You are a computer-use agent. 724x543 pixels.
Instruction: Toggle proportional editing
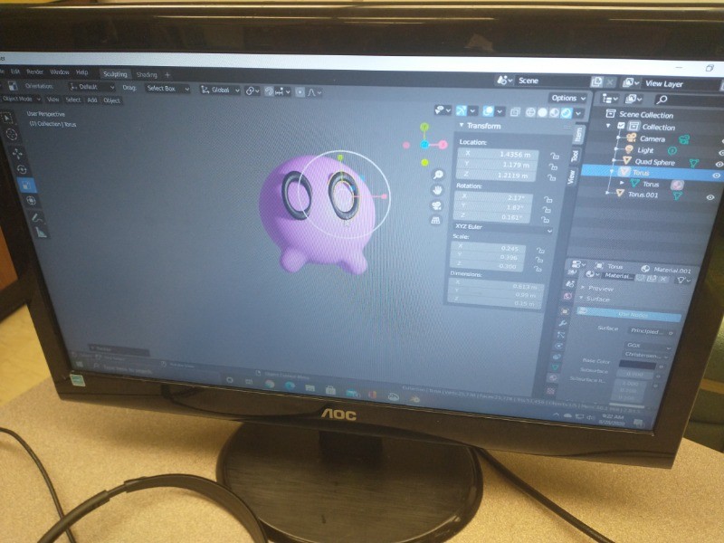tap(300, 92)
